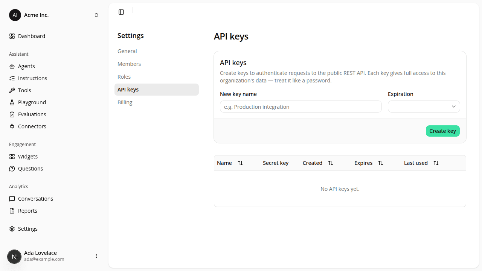Viewport: 482px width, 271px height.
Task: Click the Widgets grid icon
Action: pos(12,157)
